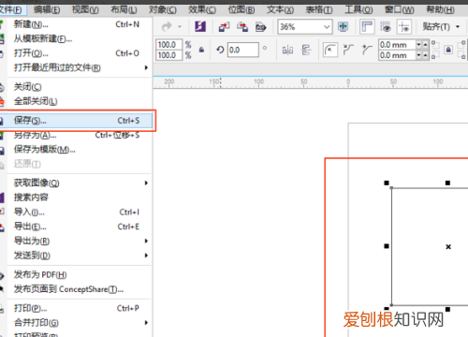Click the rotation angle 0.0 field
The width and height of the screenshot is (468, 337).
tap(243, 50)
